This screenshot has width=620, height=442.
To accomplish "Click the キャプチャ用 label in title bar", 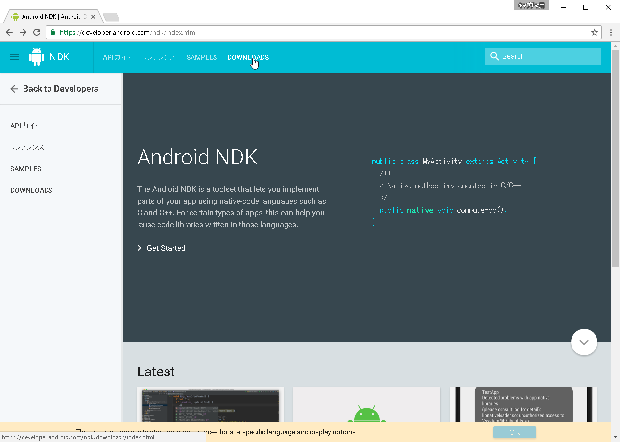I will coord(531,6).
